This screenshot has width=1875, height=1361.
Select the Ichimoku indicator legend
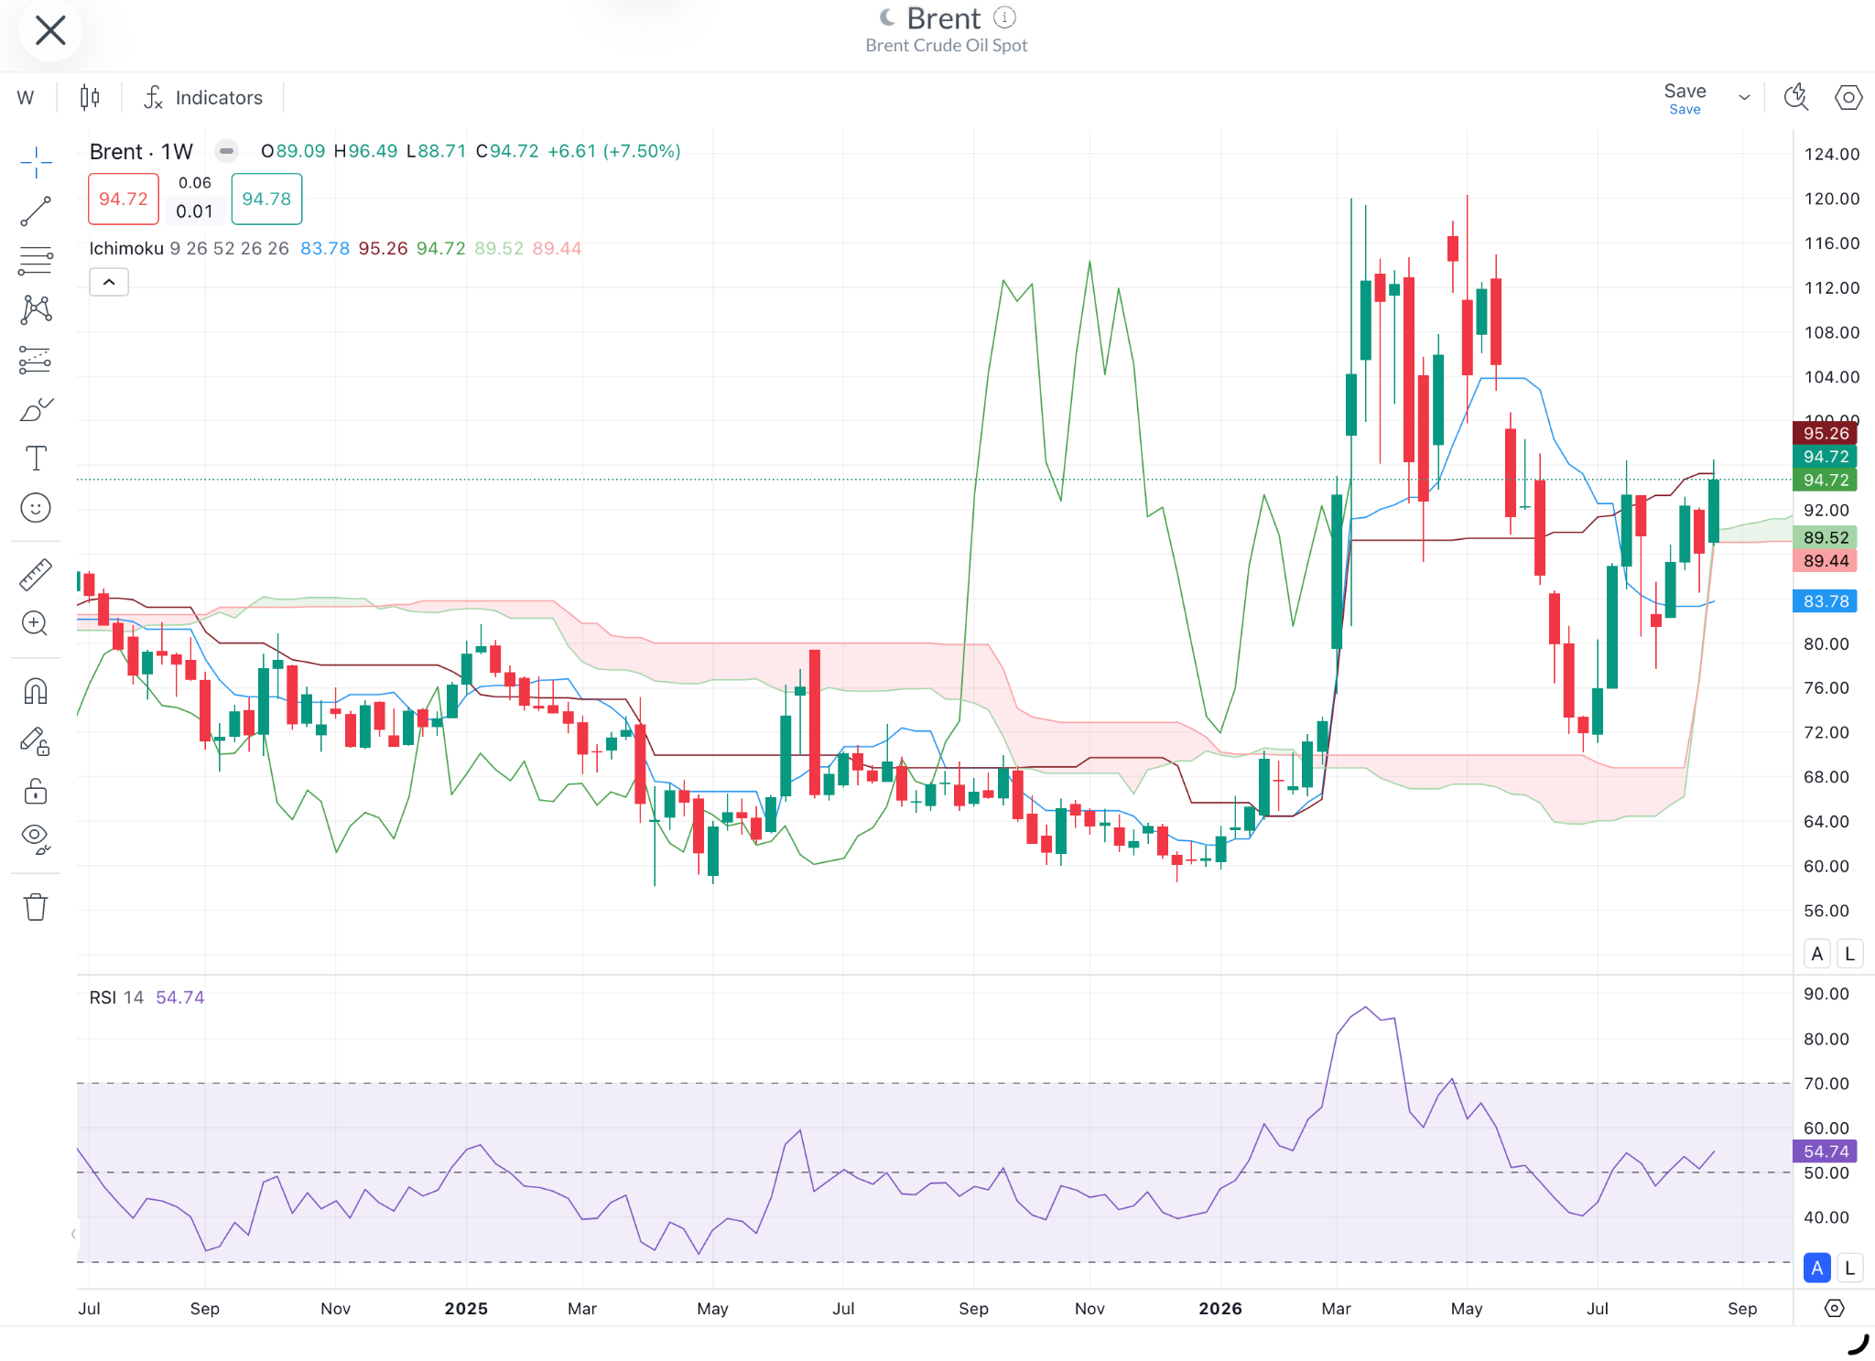(126, 248)
